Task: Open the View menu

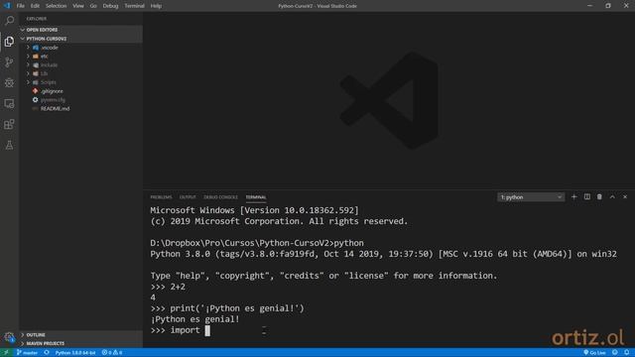Action: point(78,6)
